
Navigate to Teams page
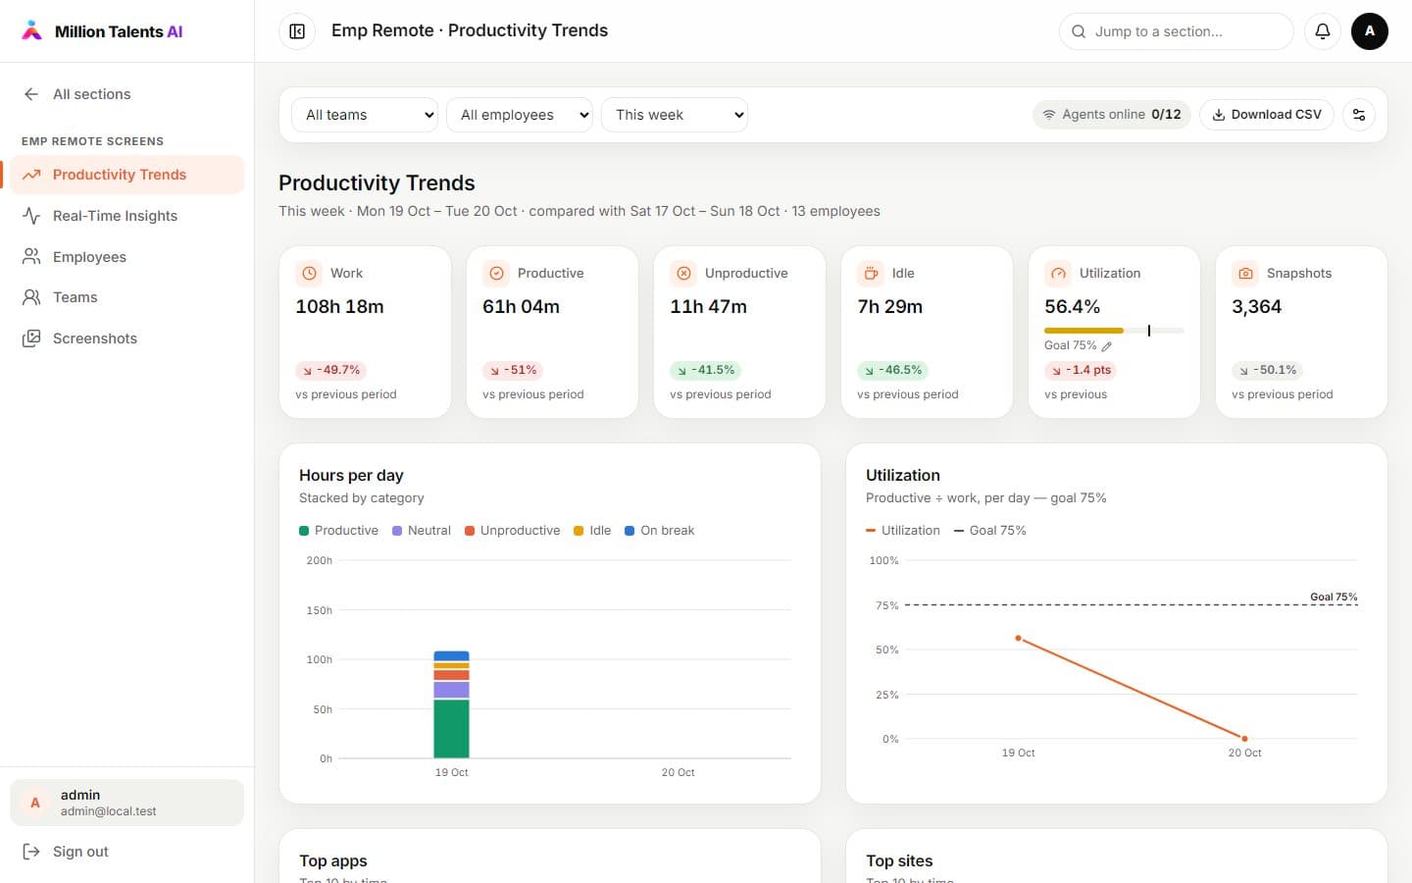[x=127, y=297]
